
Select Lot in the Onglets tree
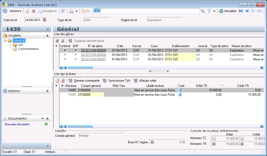point(20,45)
